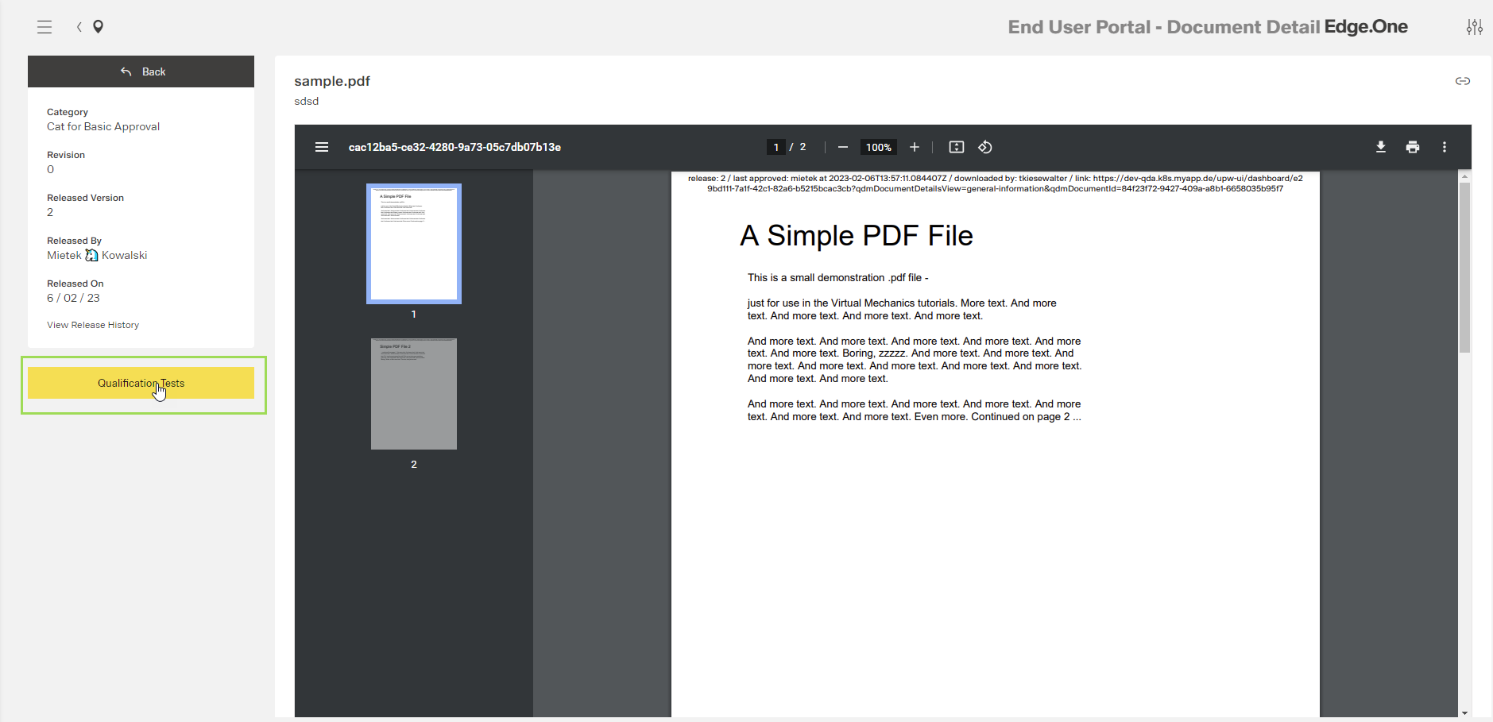Screen dimensions: 1493x722
Task: Click the 100% zoom level field
Action: tap(879, 147)
